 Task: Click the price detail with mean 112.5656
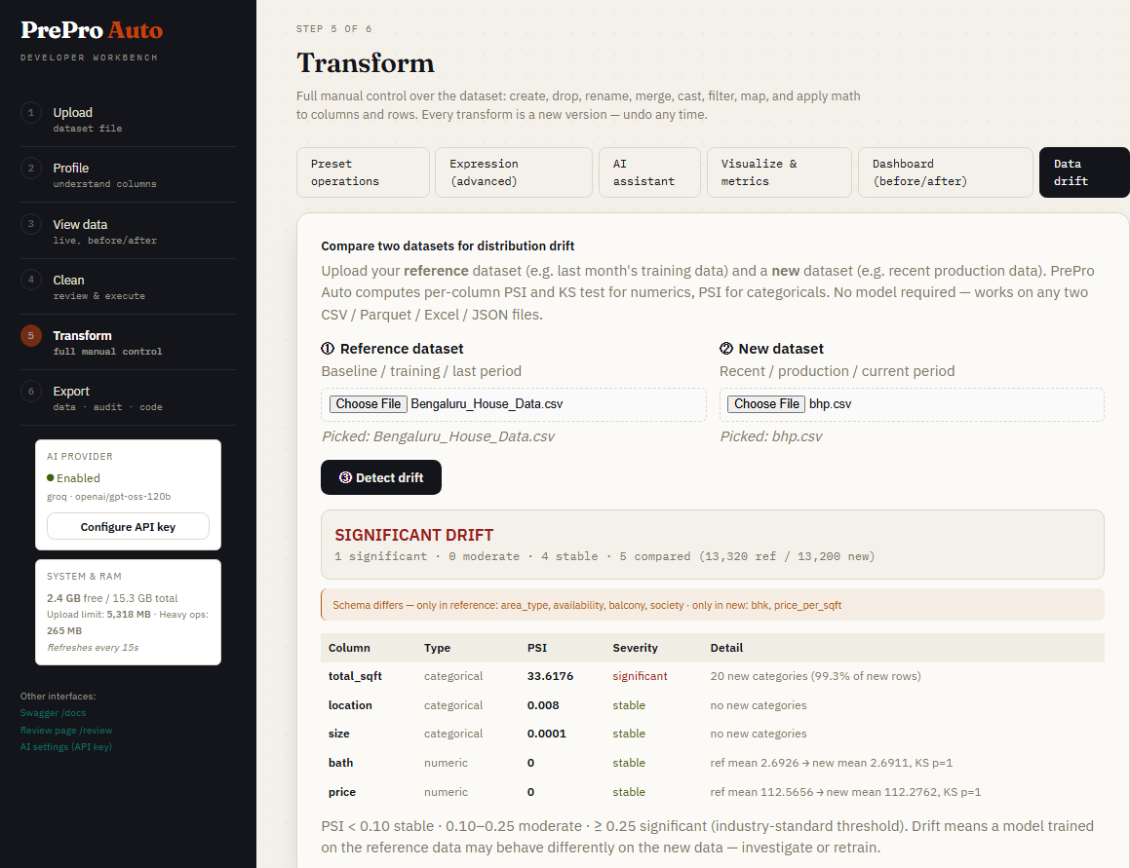tap(845, 792)
